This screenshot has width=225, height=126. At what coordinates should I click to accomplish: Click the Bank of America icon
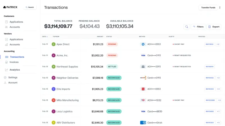pos(143,100)
